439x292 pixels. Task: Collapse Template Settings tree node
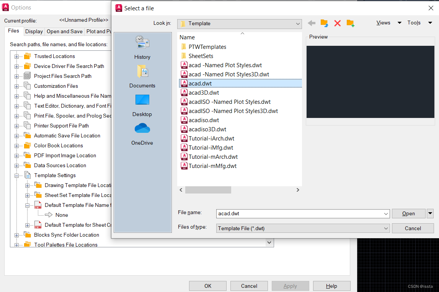click(17, 176)
